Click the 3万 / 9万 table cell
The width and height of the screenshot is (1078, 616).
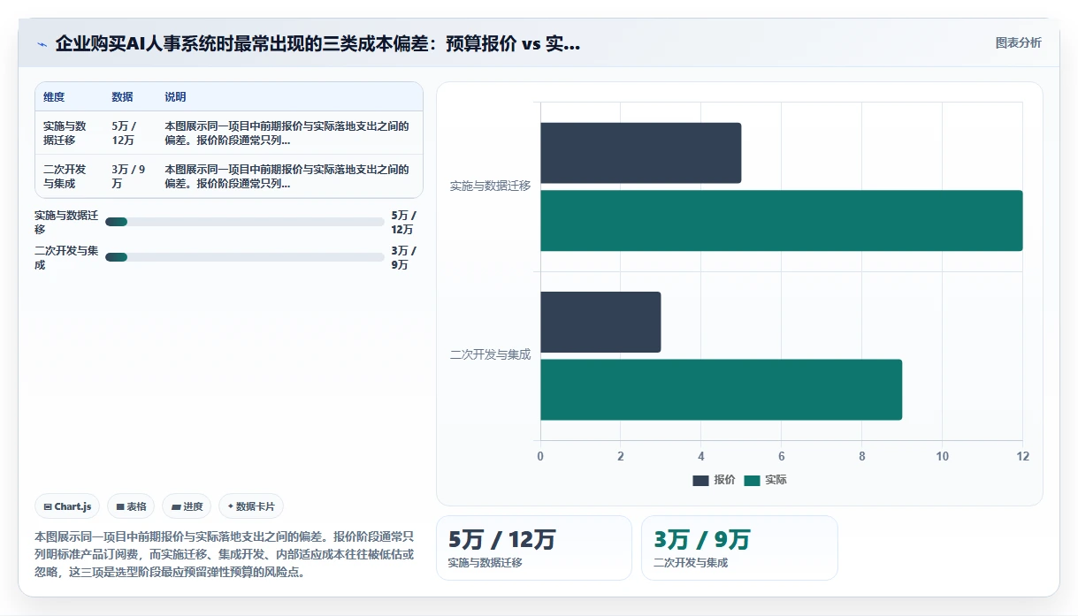(129, 176)
